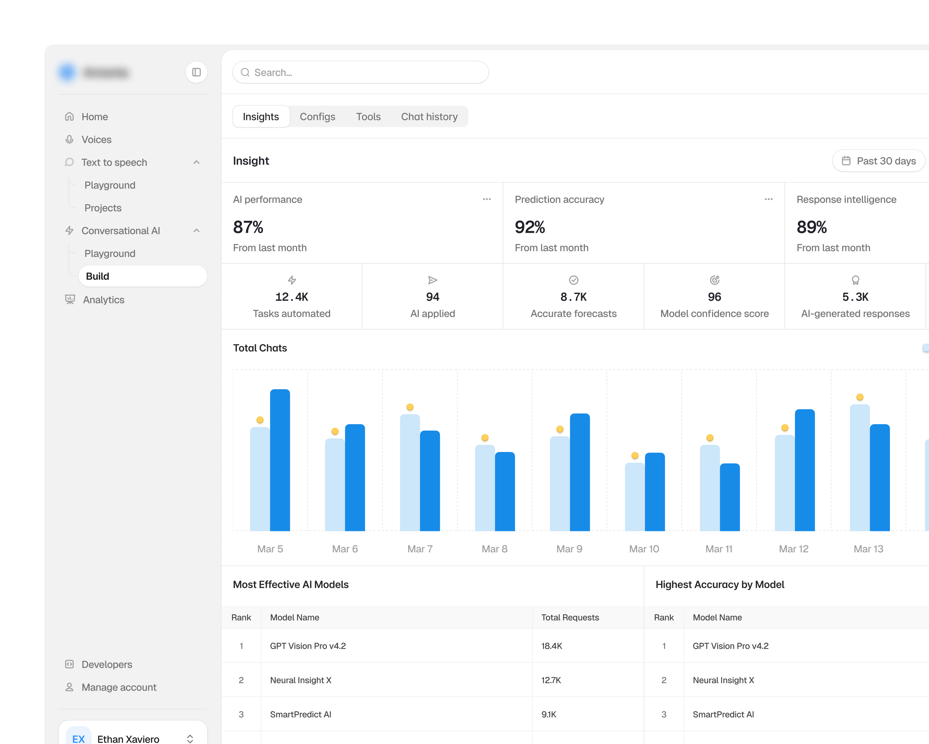Viewport: 929px width, 744px height.
Task: Collapse the Text to speech section
Action: (197, 162)
